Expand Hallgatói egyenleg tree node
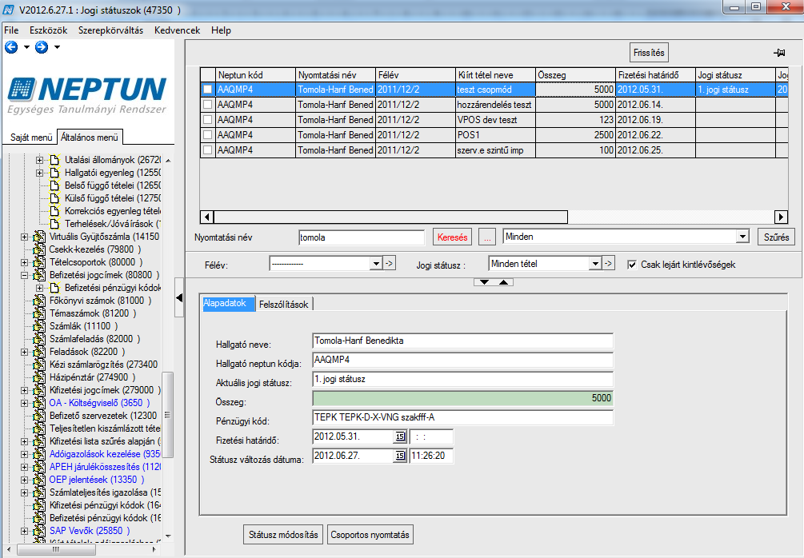 [39, 173]
